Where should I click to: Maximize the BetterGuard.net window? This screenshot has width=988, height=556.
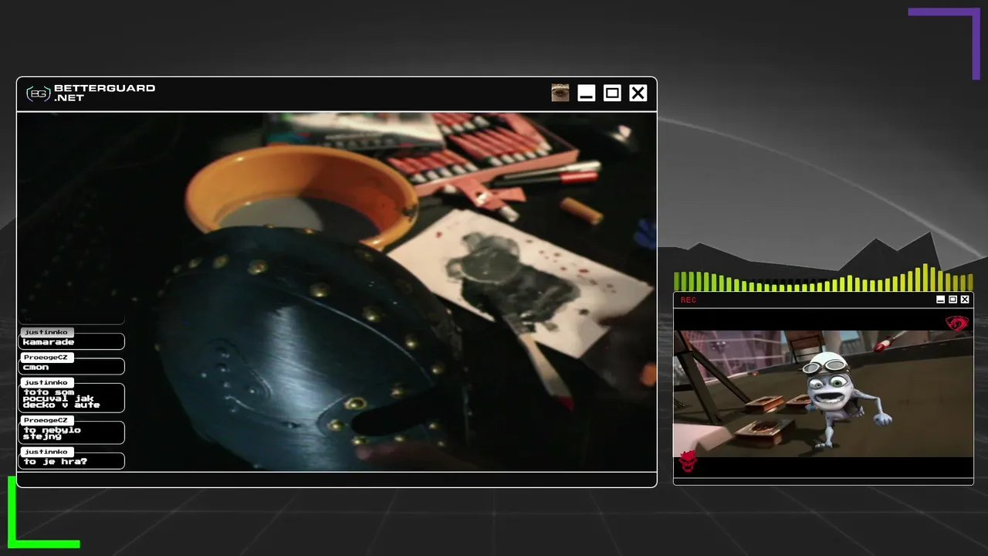612,93
